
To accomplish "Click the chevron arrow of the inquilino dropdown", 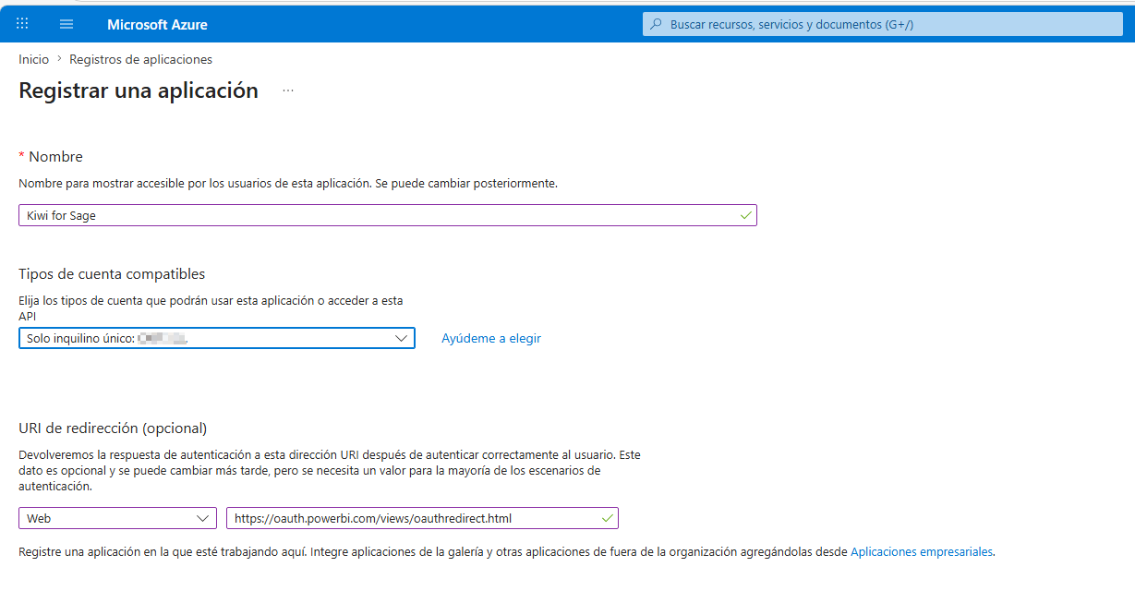I will (402, 338).
